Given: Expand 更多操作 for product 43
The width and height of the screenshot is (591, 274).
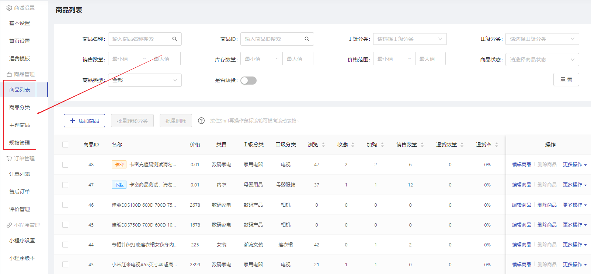Looking at the screenshot, I should 575,264.
